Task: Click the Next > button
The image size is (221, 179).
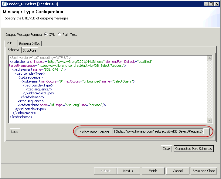Action: tap(128, 171)
